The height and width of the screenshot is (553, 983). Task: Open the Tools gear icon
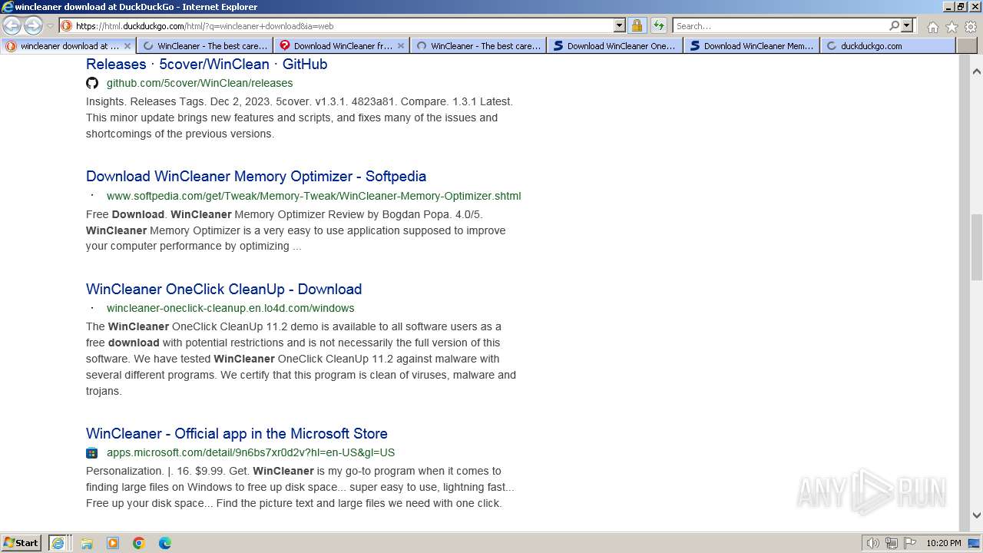coord(970,27)
